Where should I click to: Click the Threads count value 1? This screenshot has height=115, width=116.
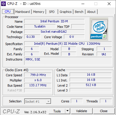pos(106,101)
